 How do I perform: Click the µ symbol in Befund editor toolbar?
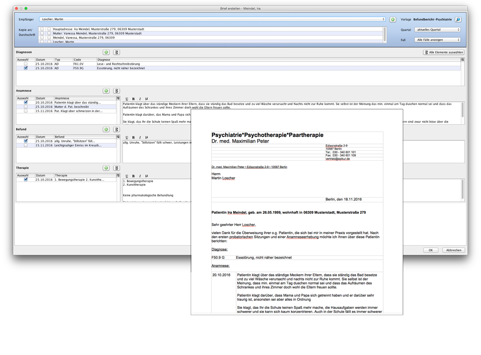147,137
